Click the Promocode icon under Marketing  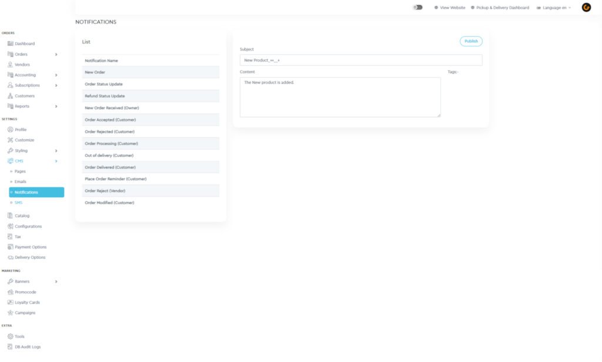point(10,292)
